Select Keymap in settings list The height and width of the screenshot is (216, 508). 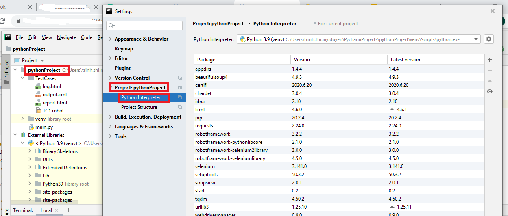pos(124,49)
